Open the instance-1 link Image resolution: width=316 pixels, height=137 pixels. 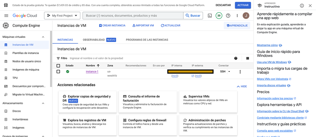[x=92, y=71]
